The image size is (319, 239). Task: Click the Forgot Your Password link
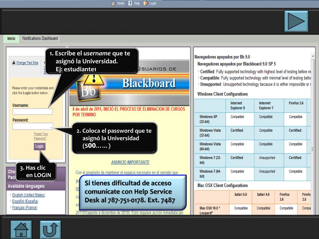point(41,136)
